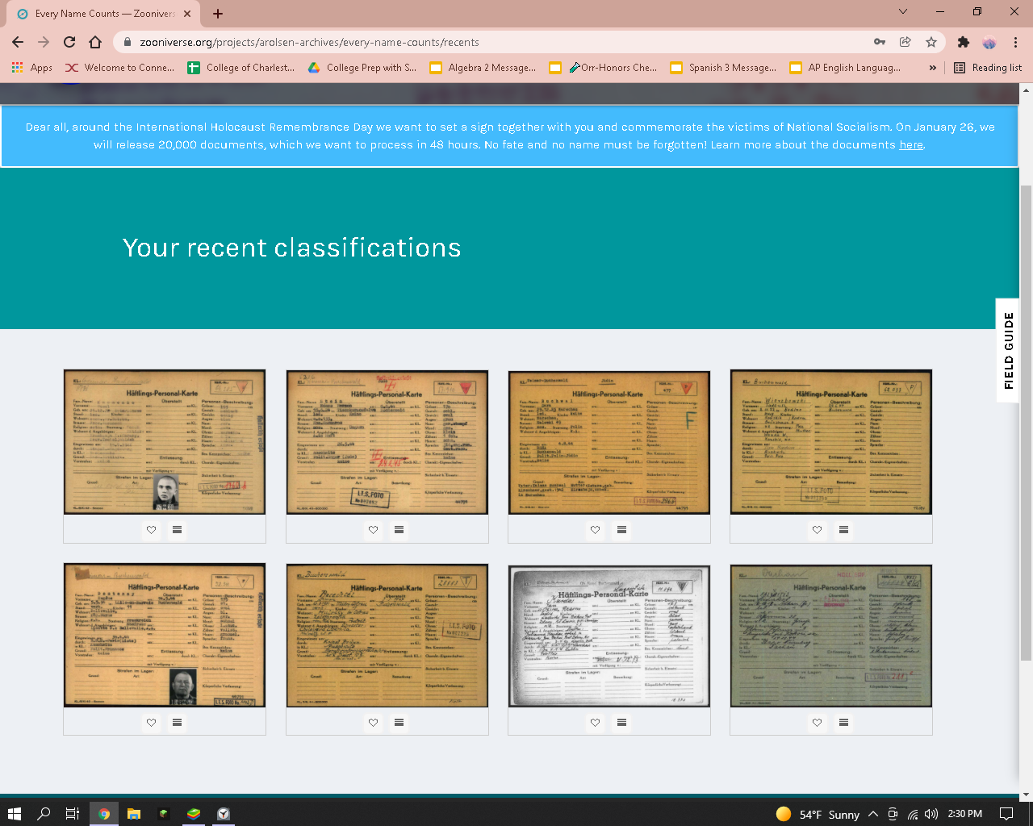1033x826 pixels.
Task: View site information via the lock icon
Action: (x=128, y=42)
